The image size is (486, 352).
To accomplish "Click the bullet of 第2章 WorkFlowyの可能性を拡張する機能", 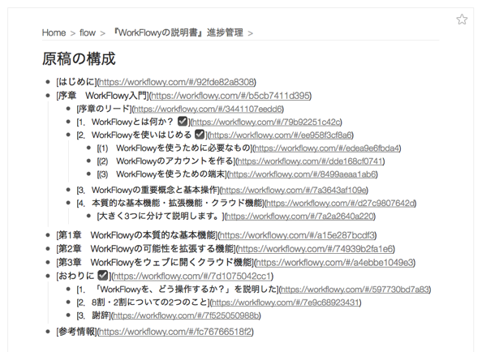I will click(x=47, y=249).
